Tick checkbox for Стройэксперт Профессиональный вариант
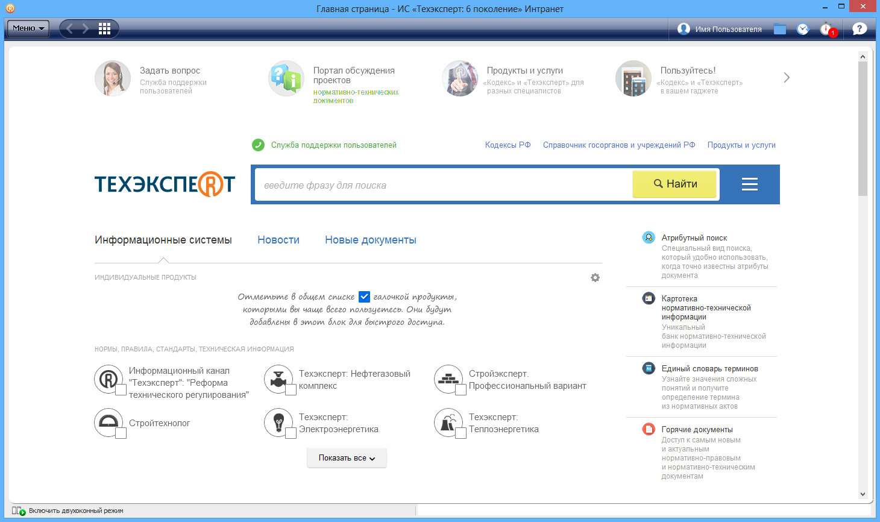 pyautogui.click(x=460, y=390)
